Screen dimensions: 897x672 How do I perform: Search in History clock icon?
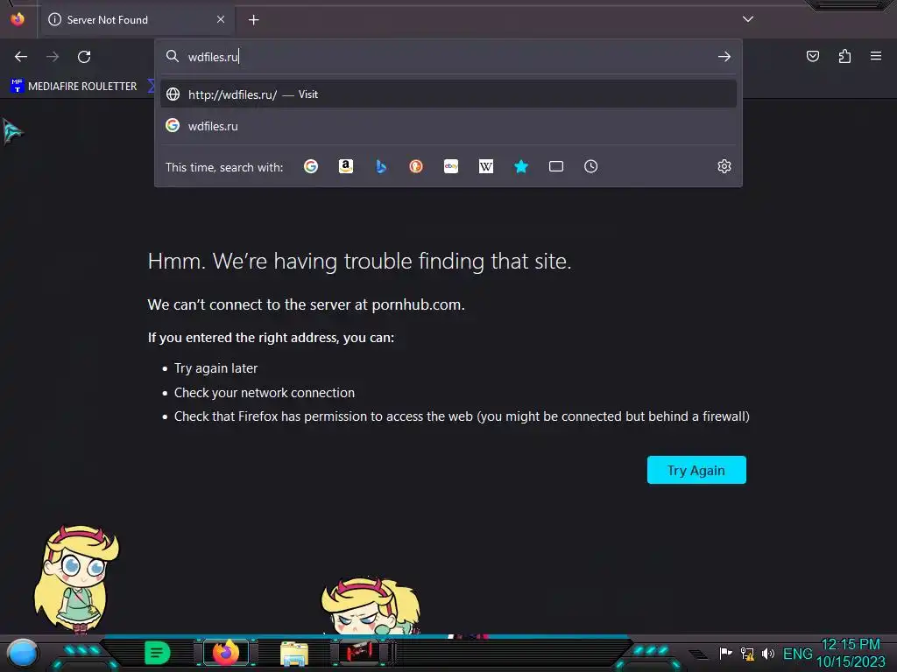pyautogui.click(x=591, y=166)
